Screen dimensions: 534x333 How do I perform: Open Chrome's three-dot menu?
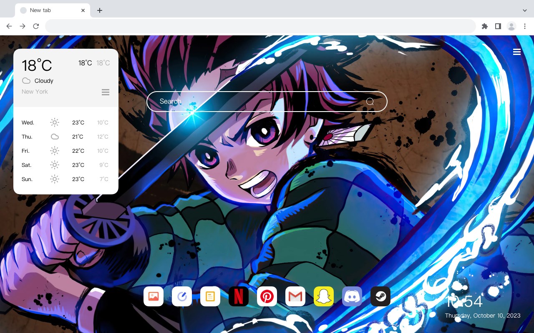pos(525,26)
